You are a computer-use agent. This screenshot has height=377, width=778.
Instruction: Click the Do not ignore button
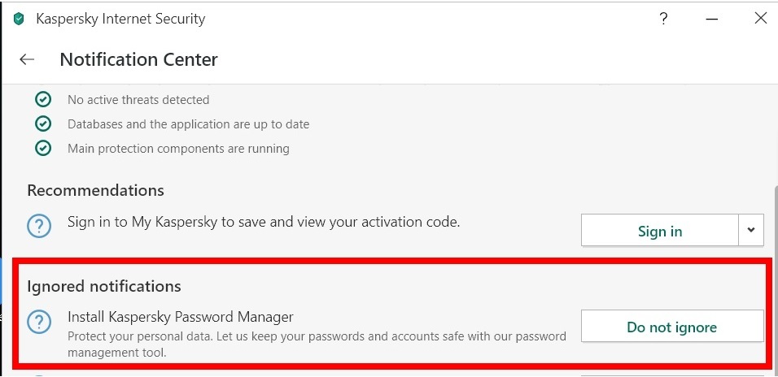[672, 326]
